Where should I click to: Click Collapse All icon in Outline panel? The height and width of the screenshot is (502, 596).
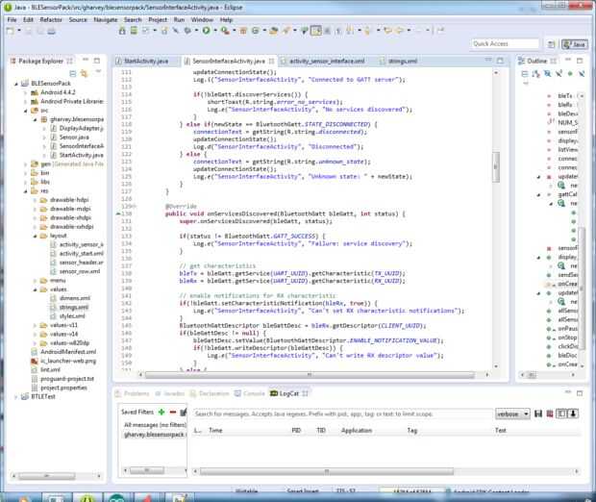coord(525,74)
